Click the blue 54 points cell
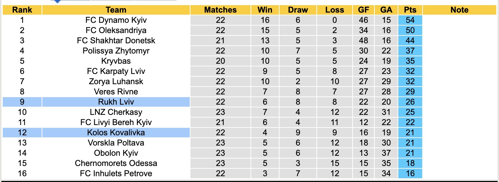499x182 pixels. (x=410, y=20)
